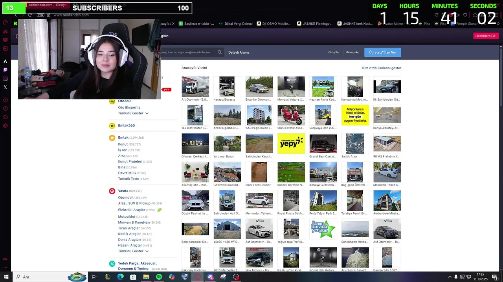Open Aft Otomotiv truck listing thumbnail
This screenshot has width=503, height=282.
(195, 87)
